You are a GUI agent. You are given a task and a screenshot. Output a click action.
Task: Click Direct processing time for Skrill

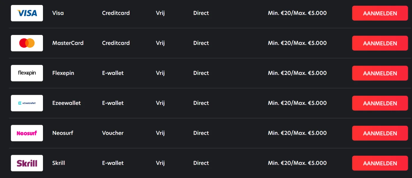pyautogui.click(x=201, y=163)
